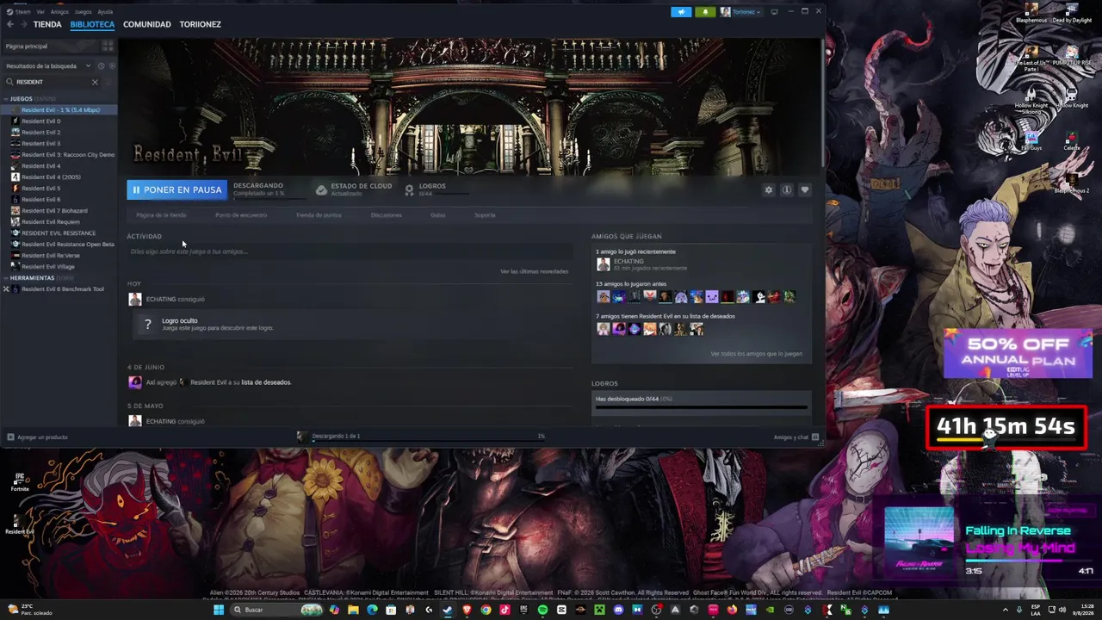Viewport: 1102px width, 620px height.
Task: Open Guías link
Action: point(438,215)
